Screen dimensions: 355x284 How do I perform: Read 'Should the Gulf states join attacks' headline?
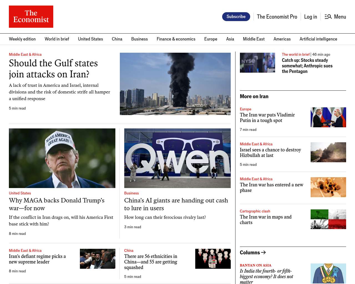tap(53, 69)
